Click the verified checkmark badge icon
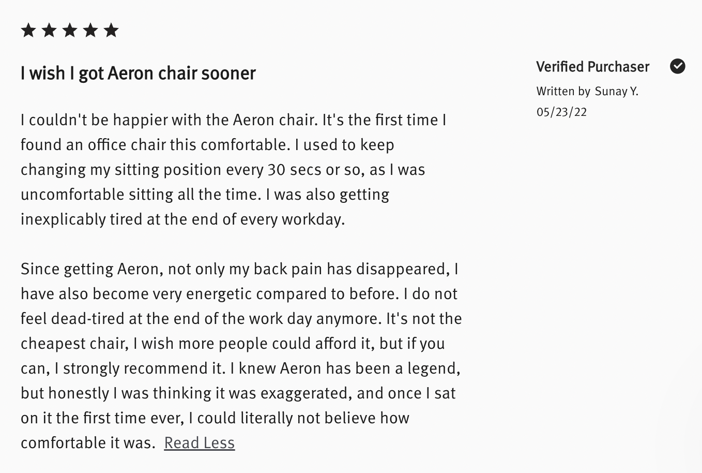The image size is (702, 473). [678, 66]
